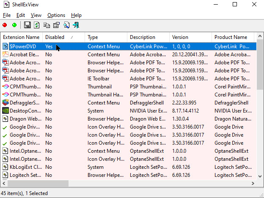Click the DefragglerS... row icon

[x=5, y=102]
